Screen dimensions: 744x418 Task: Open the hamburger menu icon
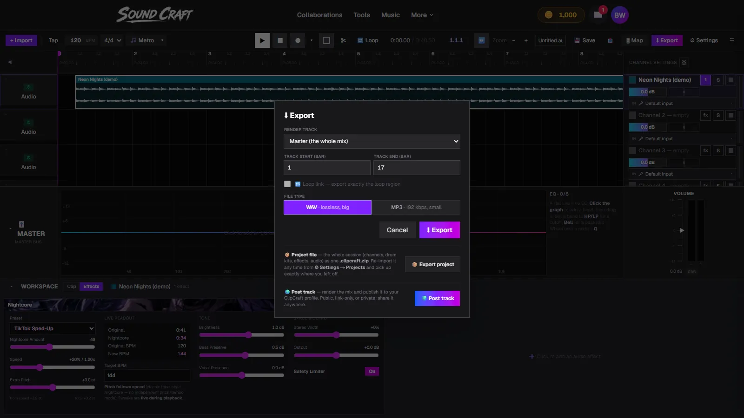[731, 40]
